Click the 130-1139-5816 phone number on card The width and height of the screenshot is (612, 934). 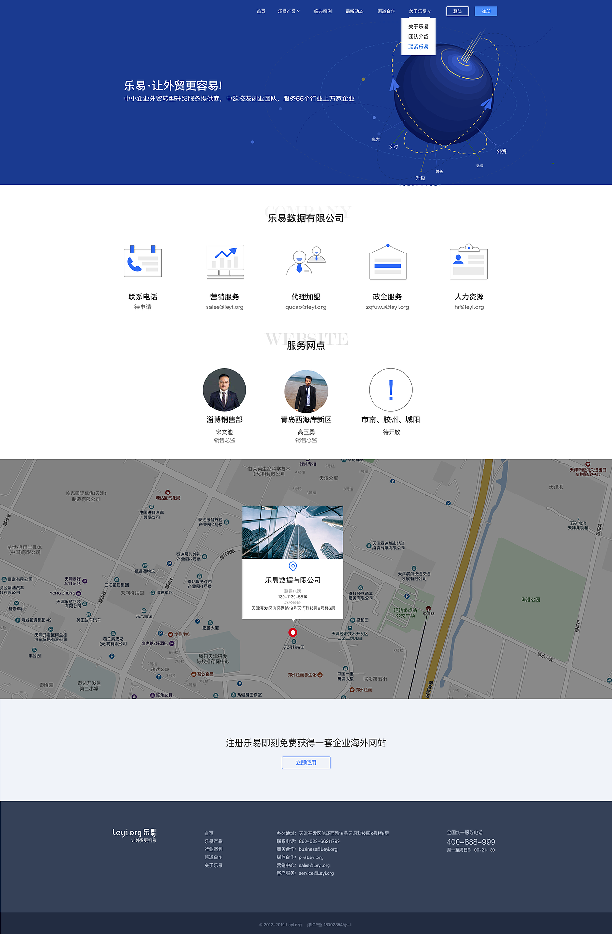[x=293, y=597]
